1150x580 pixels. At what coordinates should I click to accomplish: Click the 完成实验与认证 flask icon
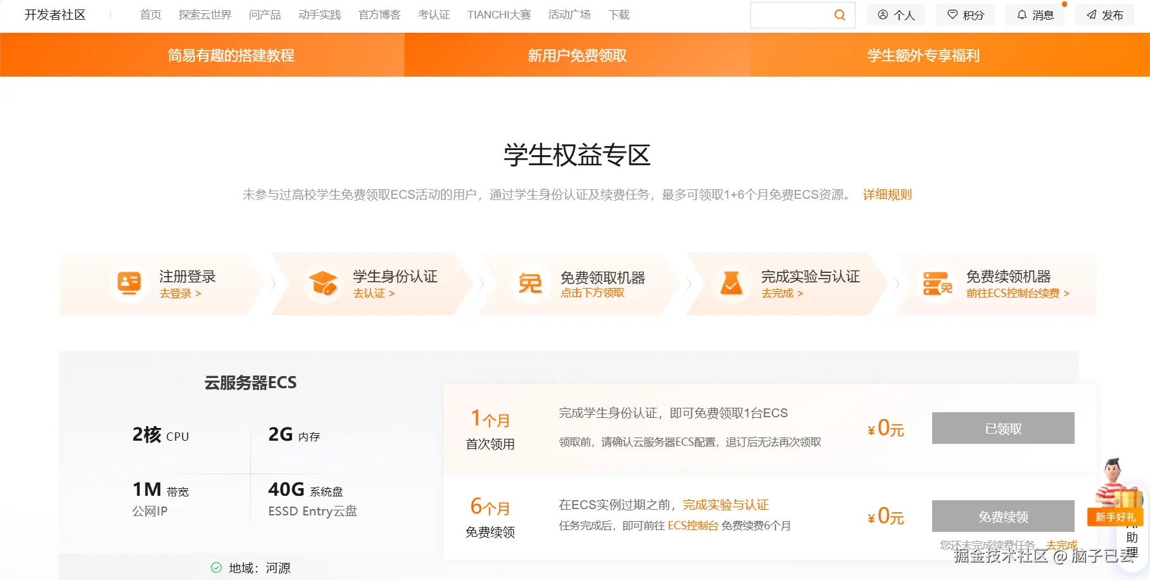pos(731,283)
